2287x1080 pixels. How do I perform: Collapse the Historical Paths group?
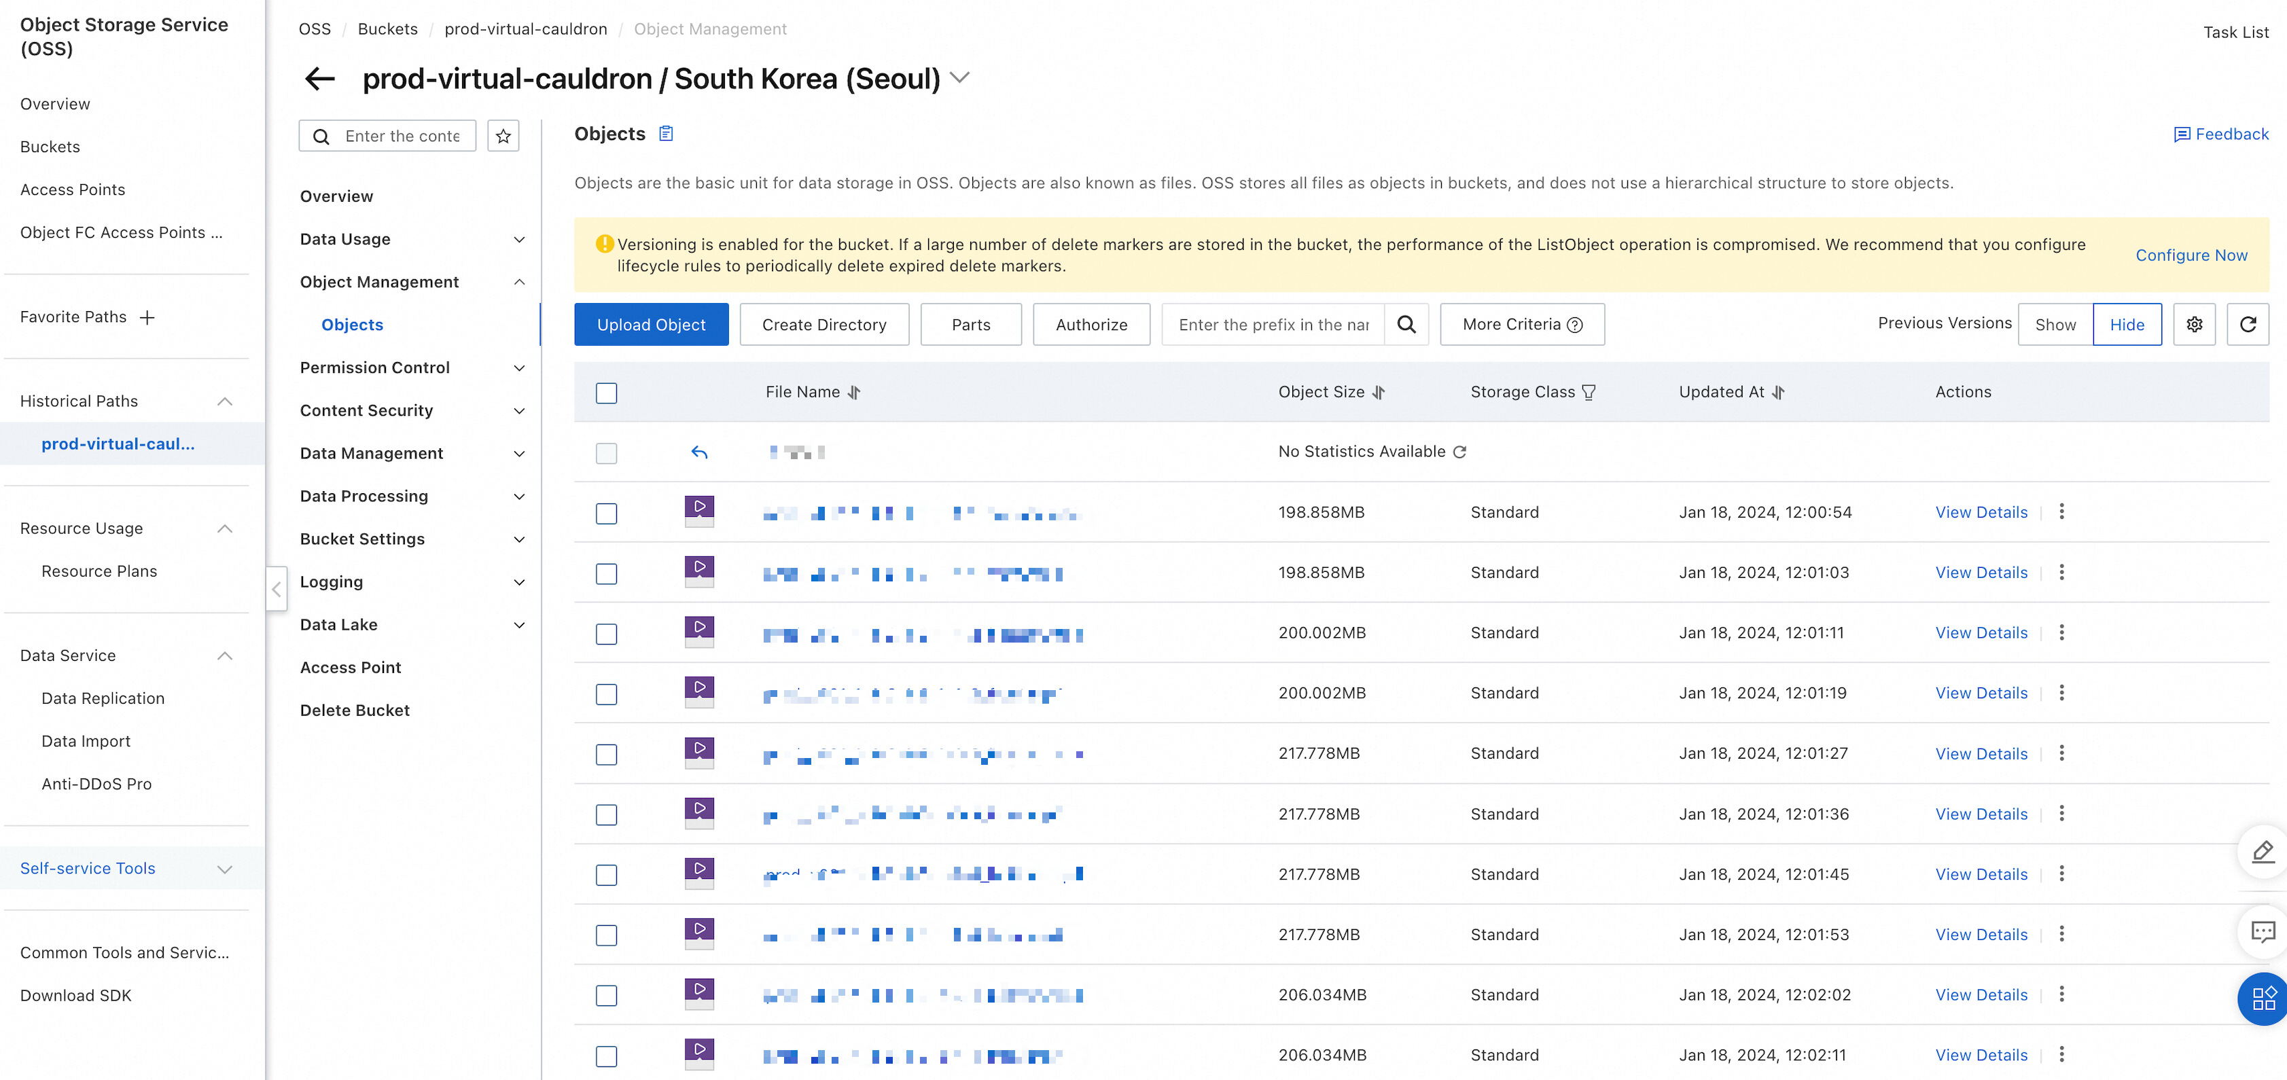pos(225,401)
